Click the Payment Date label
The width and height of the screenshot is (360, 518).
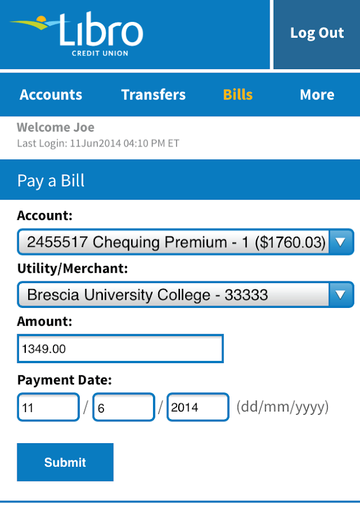pos(64,380)
